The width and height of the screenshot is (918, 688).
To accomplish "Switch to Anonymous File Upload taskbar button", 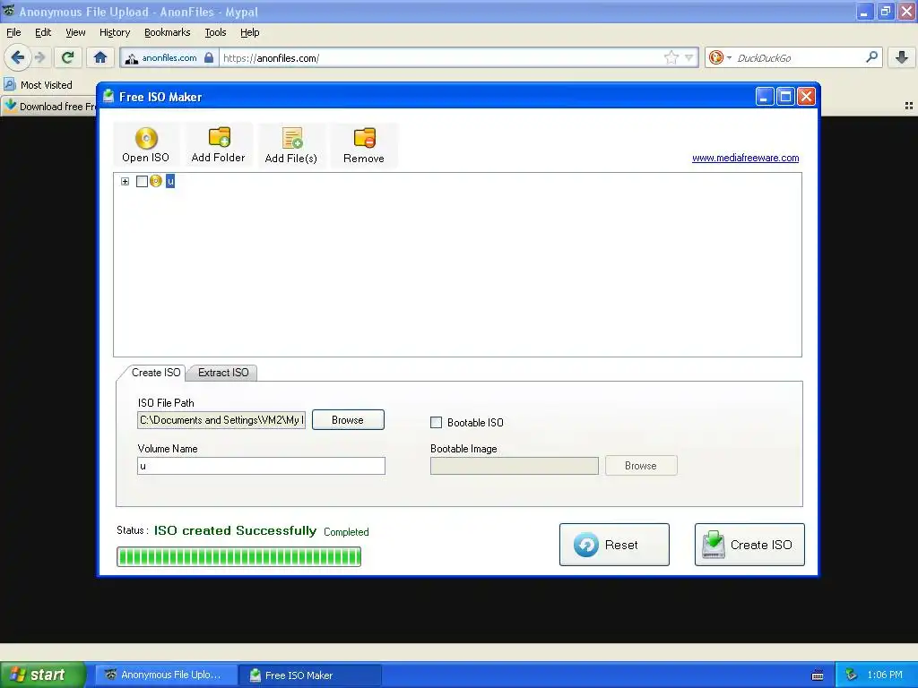I will coord(167,675).
